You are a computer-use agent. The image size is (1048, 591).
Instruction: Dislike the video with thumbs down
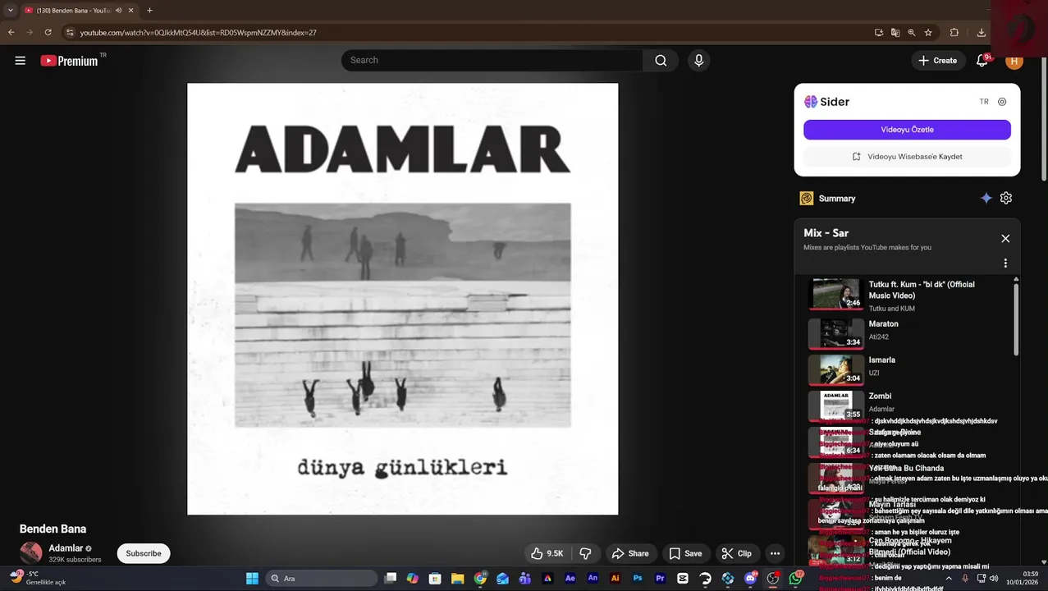click(585, 553)
